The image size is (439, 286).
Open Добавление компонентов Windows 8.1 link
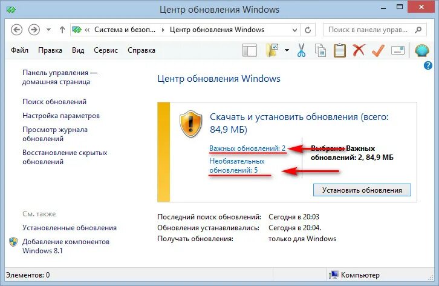(x=66, y=246)
